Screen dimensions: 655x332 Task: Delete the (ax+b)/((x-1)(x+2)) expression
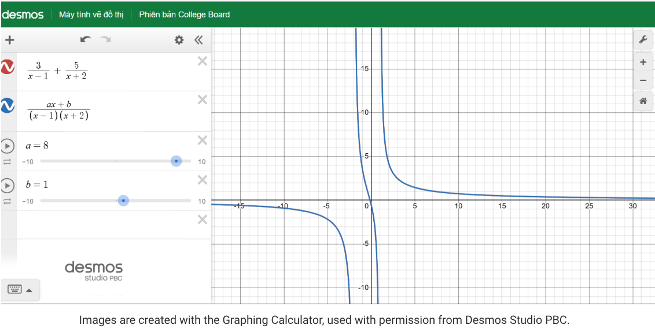point(202,100)
